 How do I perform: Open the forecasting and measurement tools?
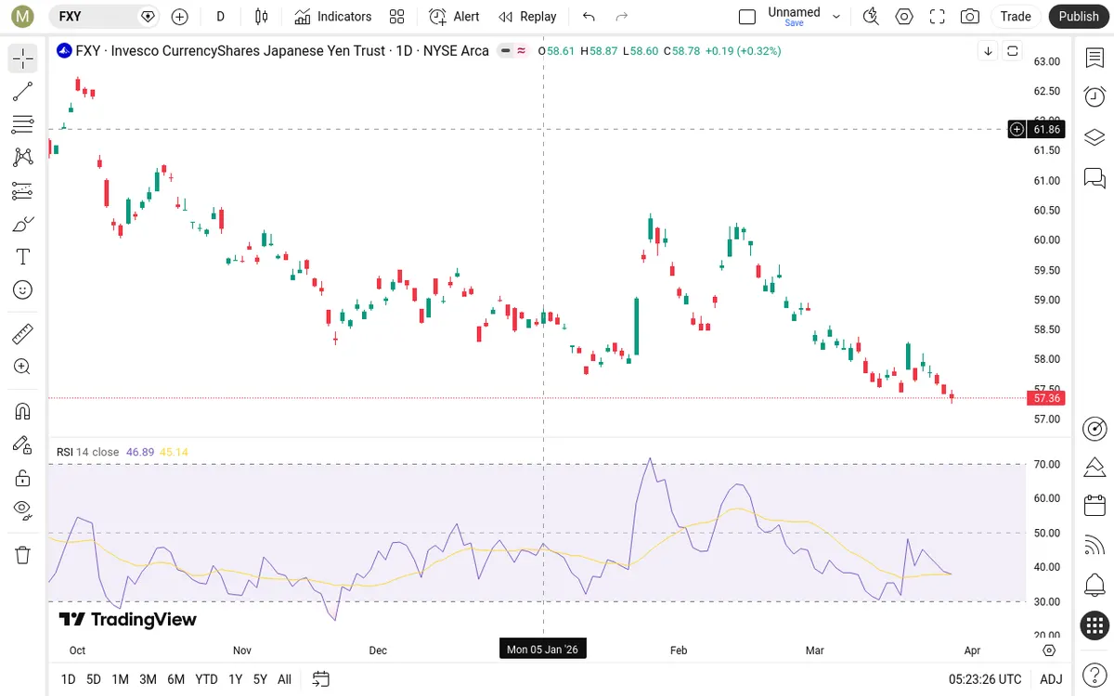23,190
